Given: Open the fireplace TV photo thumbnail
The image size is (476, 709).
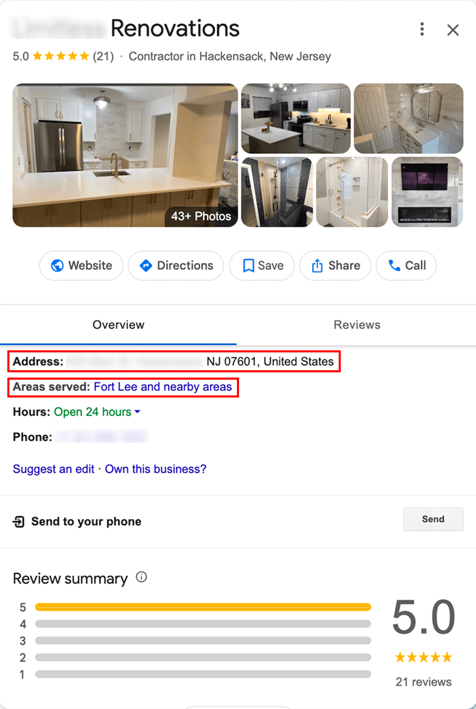Looking at the screenshot, I should tap(427, 192).
